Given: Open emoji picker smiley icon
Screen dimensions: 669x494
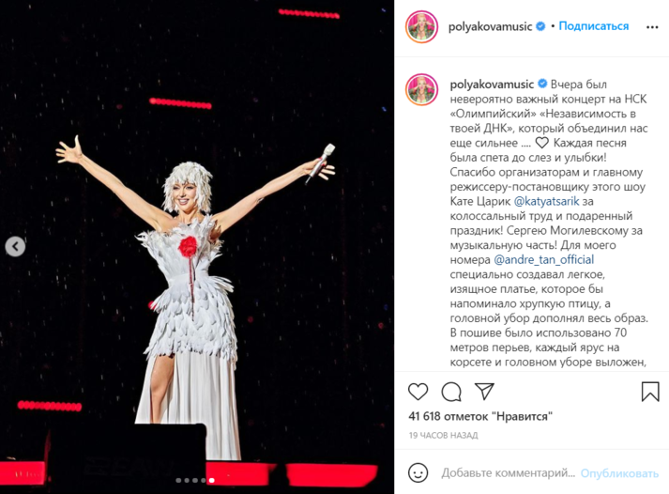Looking at the screenshot, I should [x=418, y=472].
